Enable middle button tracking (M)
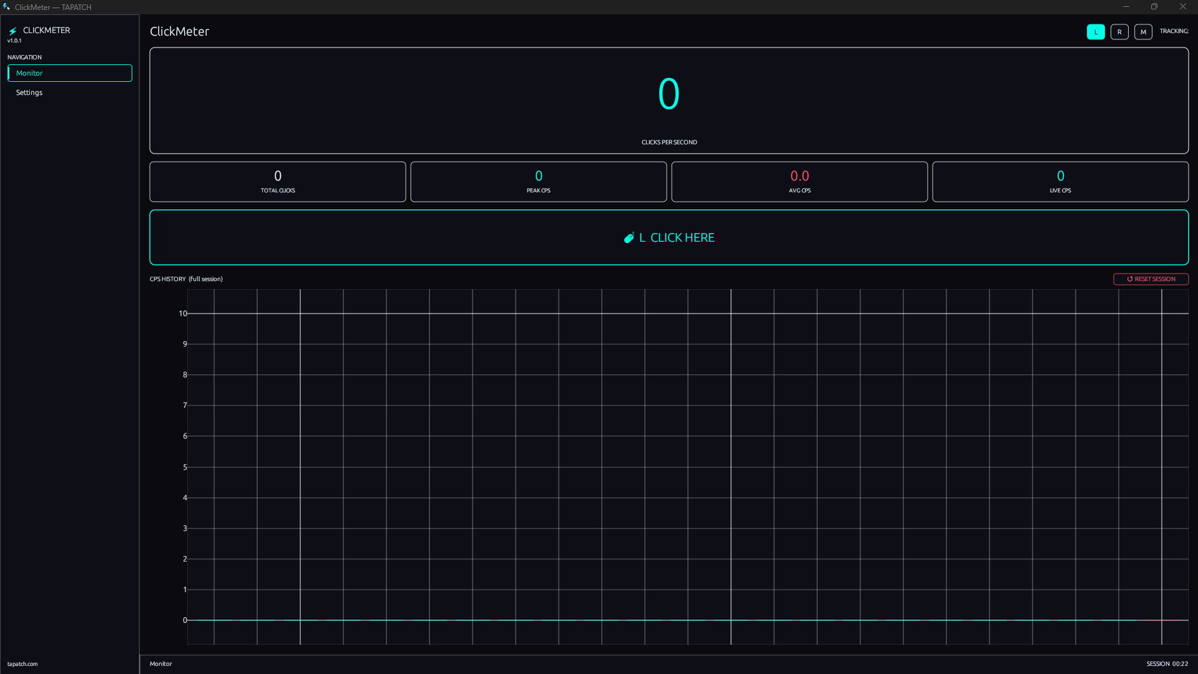Screen dimensions: 1198x674 (1143, 32)
